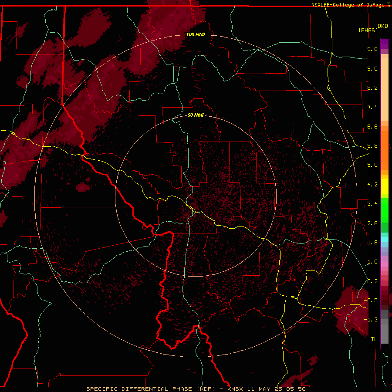
Task: Click the 100 NMI range ring label
Action: (x=196, y=34)
